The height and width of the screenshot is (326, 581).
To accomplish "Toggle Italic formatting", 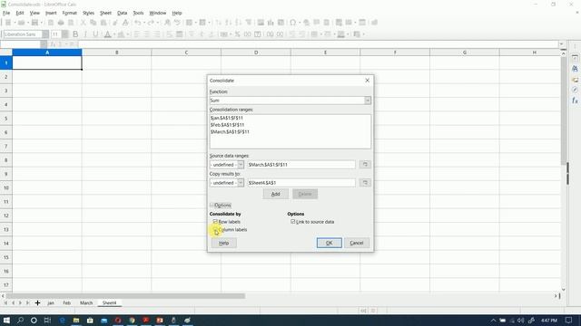I will click(85, 34).
